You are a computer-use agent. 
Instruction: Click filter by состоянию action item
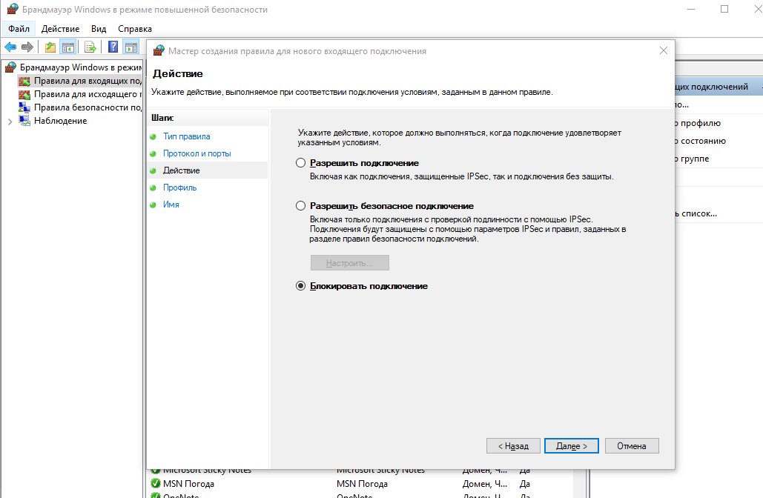[700, 141]
